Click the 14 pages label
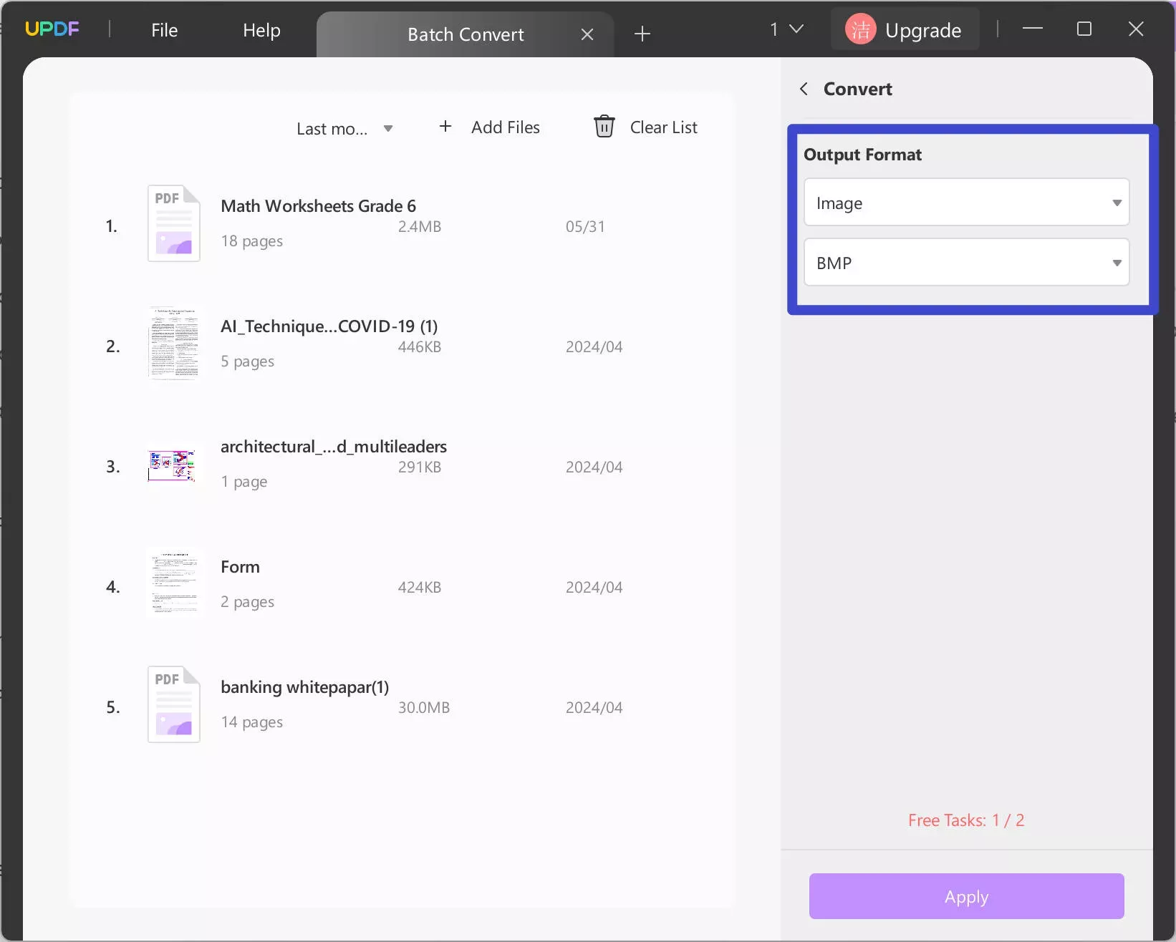1176x942 pixels. coord(251,722)
